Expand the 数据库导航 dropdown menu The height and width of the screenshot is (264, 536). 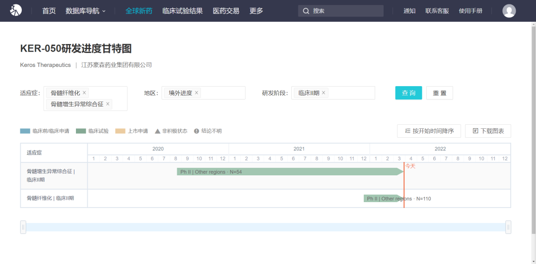coord(85,11)
